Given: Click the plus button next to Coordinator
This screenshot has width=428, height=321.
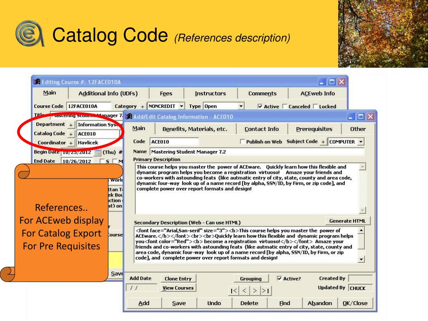Looking at the screenshot, I should click(x=71, y=143).
